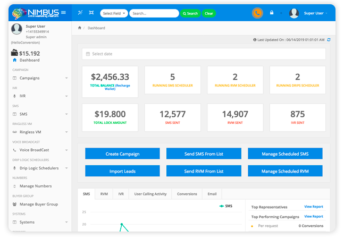Click Send RVM From List button
344x239 pixels.
204,171
